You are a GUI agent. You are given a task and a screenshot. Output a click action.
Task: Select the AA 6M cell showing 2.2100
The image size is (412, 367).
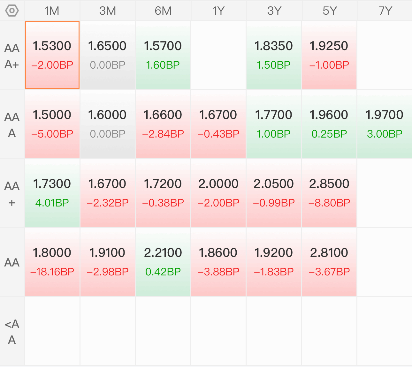[163, 262]
